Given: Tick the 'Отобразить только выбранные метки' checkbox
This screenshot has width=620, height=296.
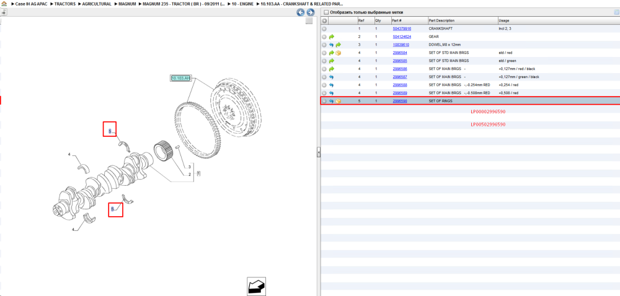Looking at the screenshot, I should pyautogui.click(x=325, y=12).
